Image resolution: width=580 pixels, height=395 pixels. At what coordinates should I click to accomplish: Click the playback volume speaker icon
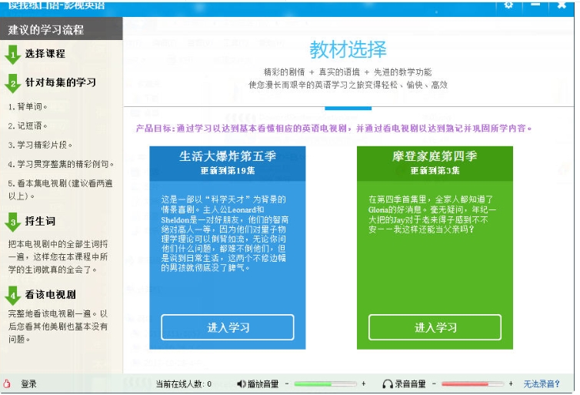pyautogui.click(x=242, y=384)
